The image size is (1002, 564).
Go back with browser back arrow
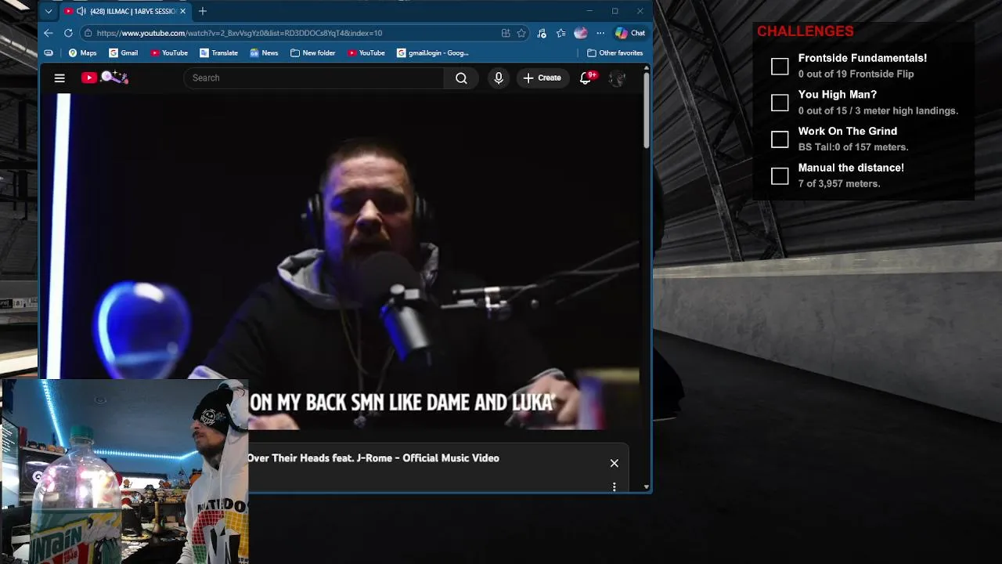[49, 33]
